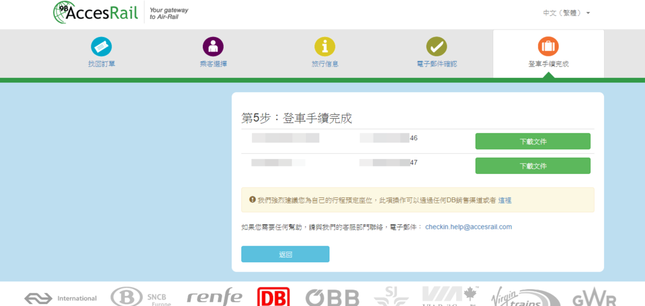Download file for ticket ending in 47
The height and width of the screenshot is (306, 645).
point(533,166)
